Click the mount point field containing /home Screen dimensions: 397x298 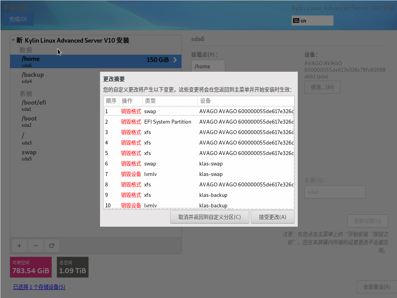[208, 66]
